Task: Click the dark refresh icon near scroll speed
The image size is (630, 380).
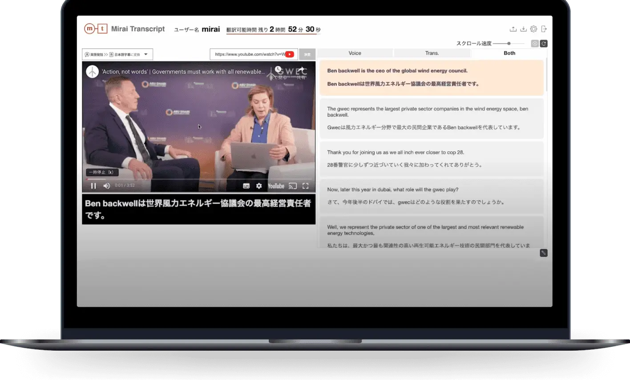Action: point(544,44)
